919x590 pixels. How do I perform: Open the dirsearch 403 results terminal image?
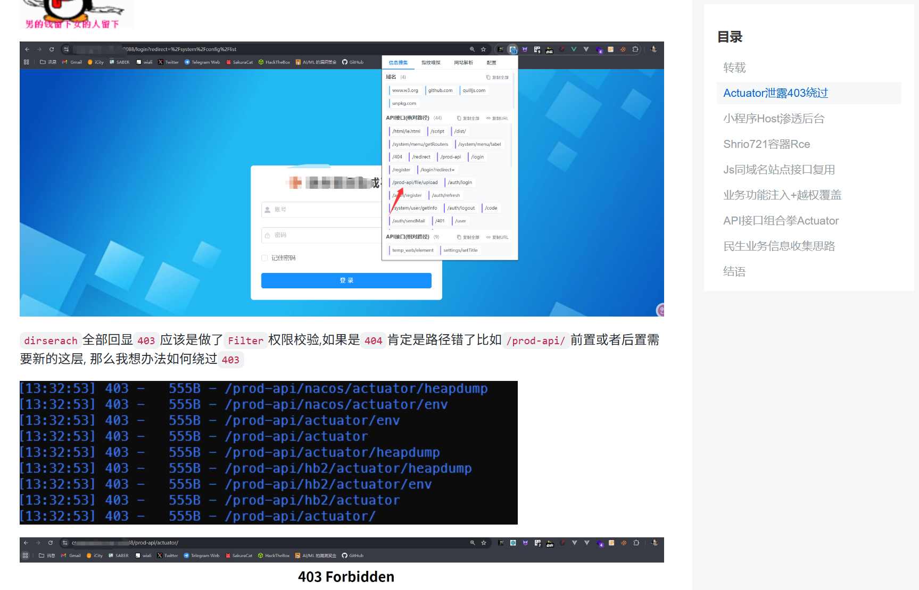268,453
